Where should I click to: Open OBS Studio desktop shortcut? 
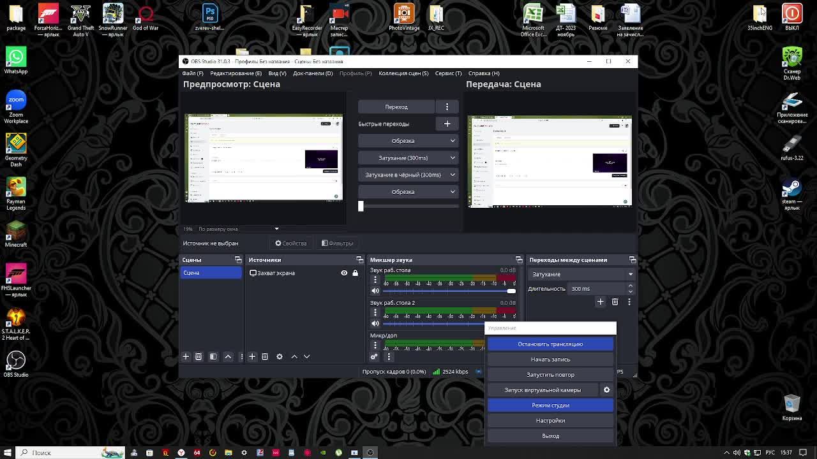click(x=16, y=364)
